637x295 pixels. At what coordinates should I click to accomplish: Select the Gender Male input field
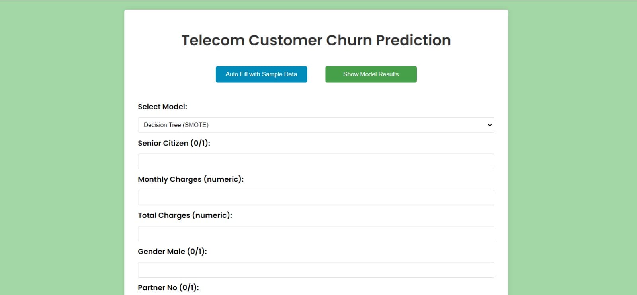click(x=316, y=270)
